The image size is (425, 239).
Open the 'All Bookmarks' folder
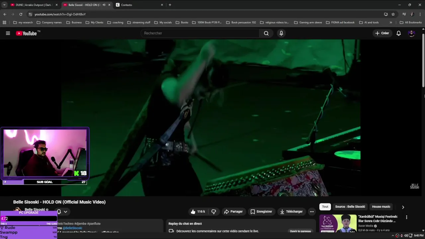[x=410, y=23]
